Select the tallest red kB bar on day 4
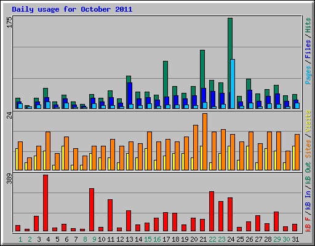315x246 pixels. coord(46,203)
